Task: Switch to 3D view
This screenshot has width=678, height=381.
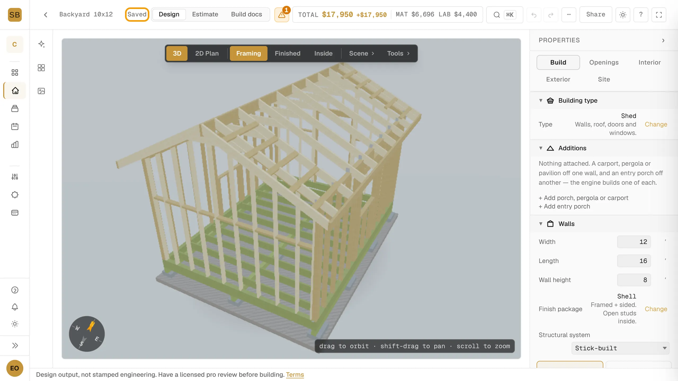Action: click(177, 53)
